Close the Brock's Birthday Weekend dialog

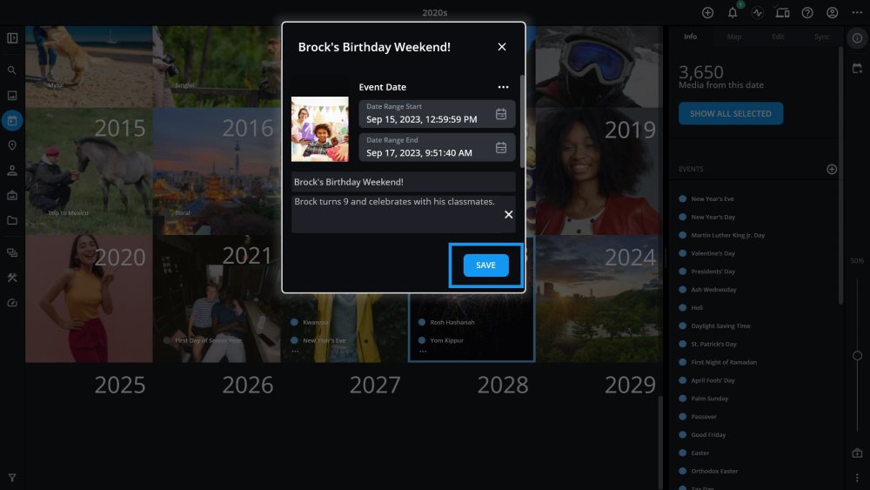[502, 47]
